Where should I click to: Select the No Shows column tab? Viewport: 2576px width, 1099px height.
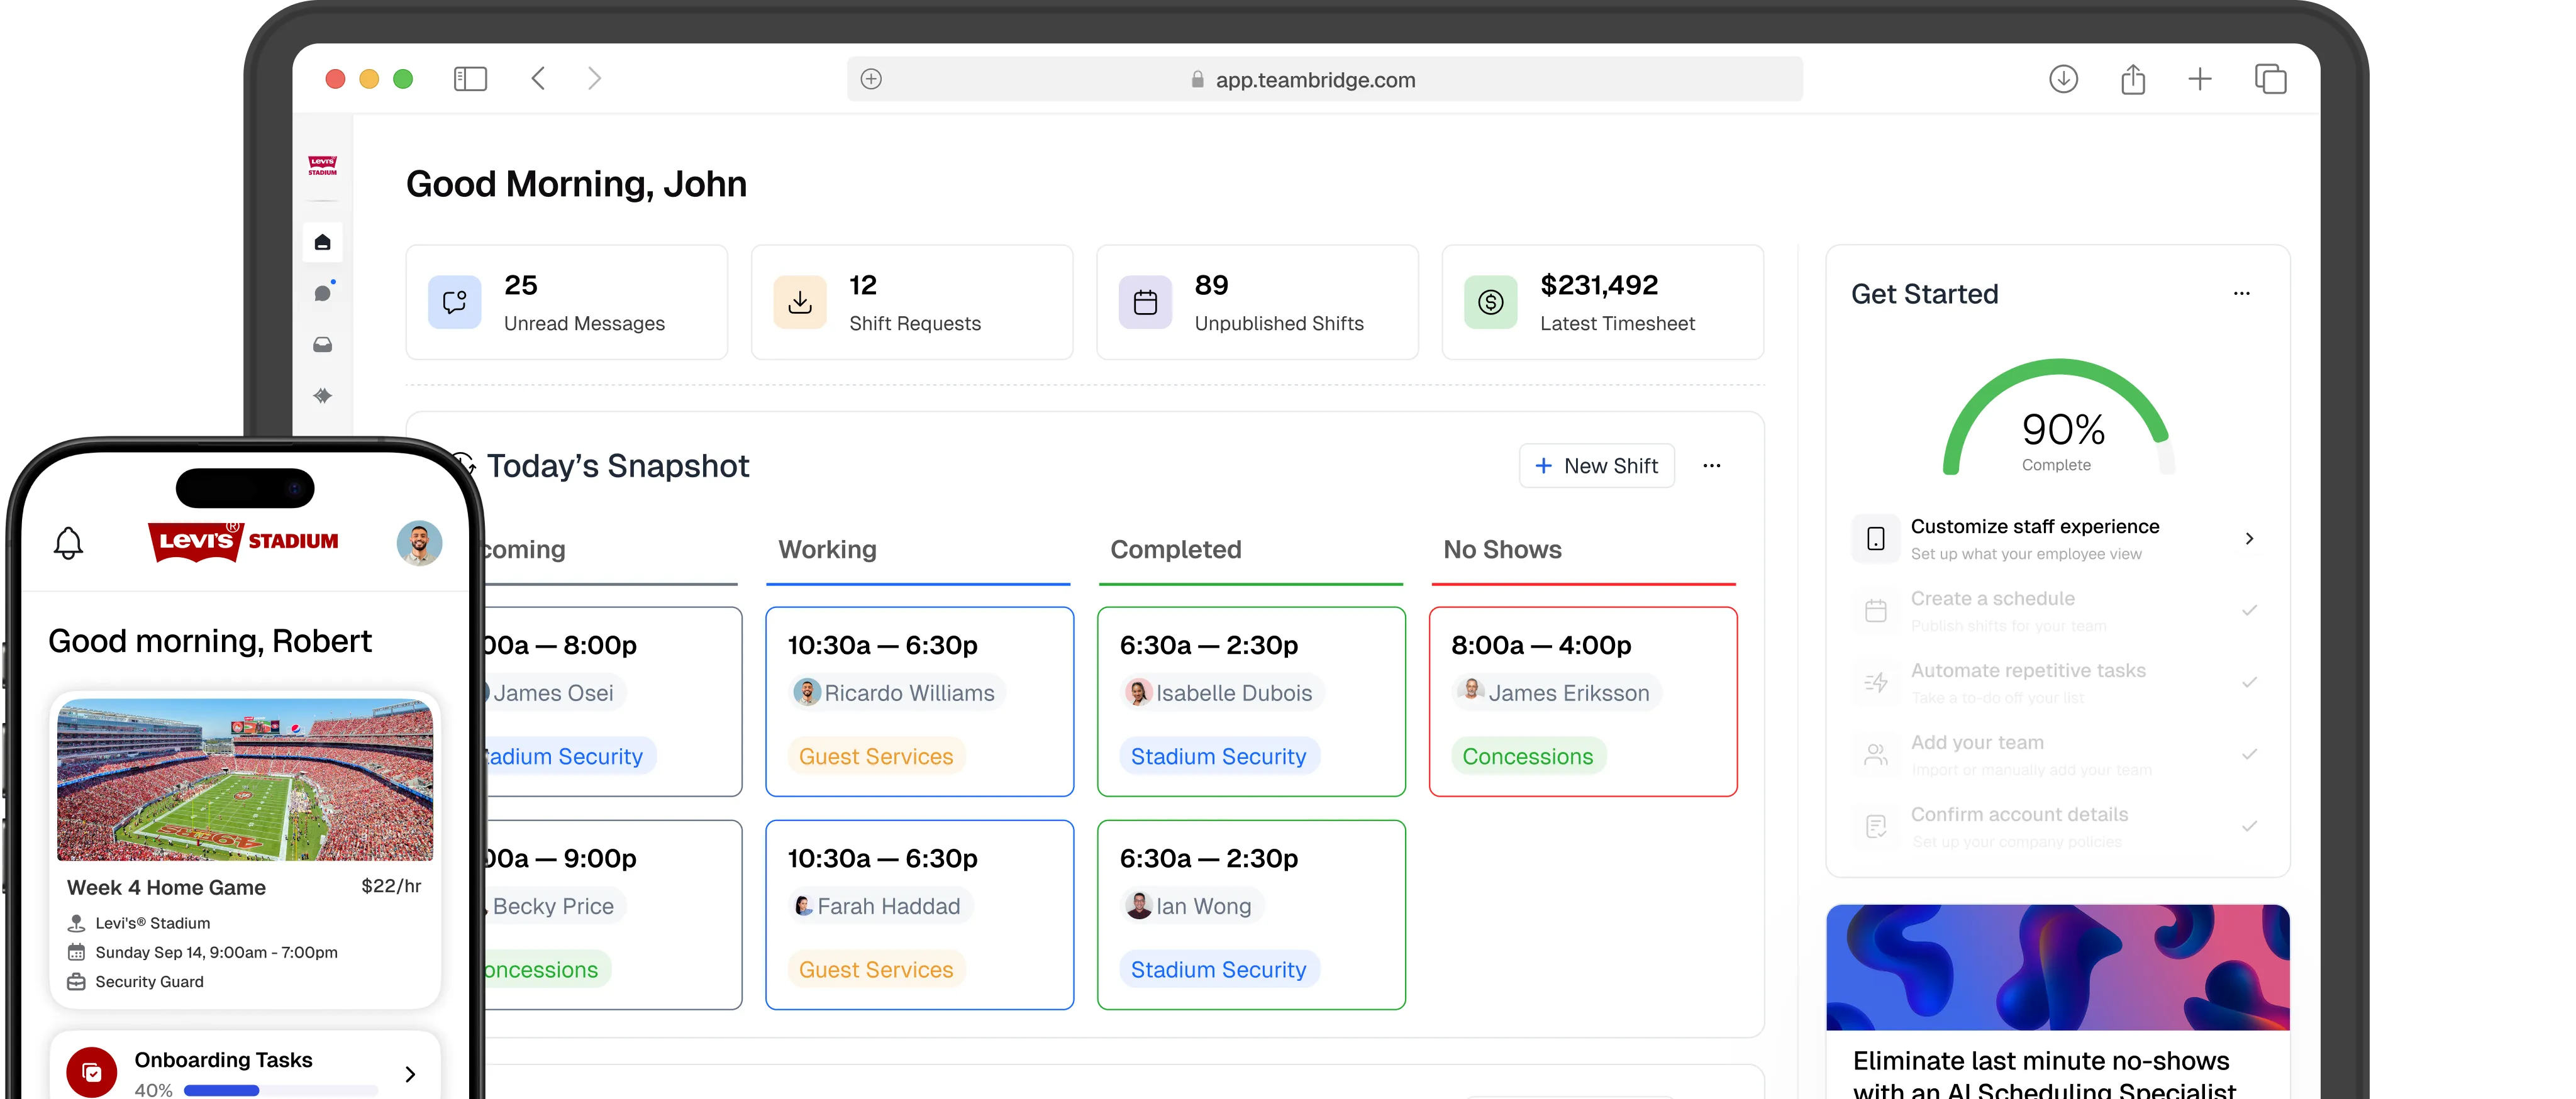(1501, 550)
